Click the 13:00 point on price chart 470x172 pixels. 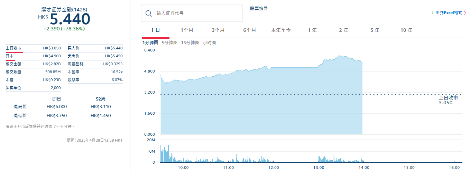coord(319,67)
